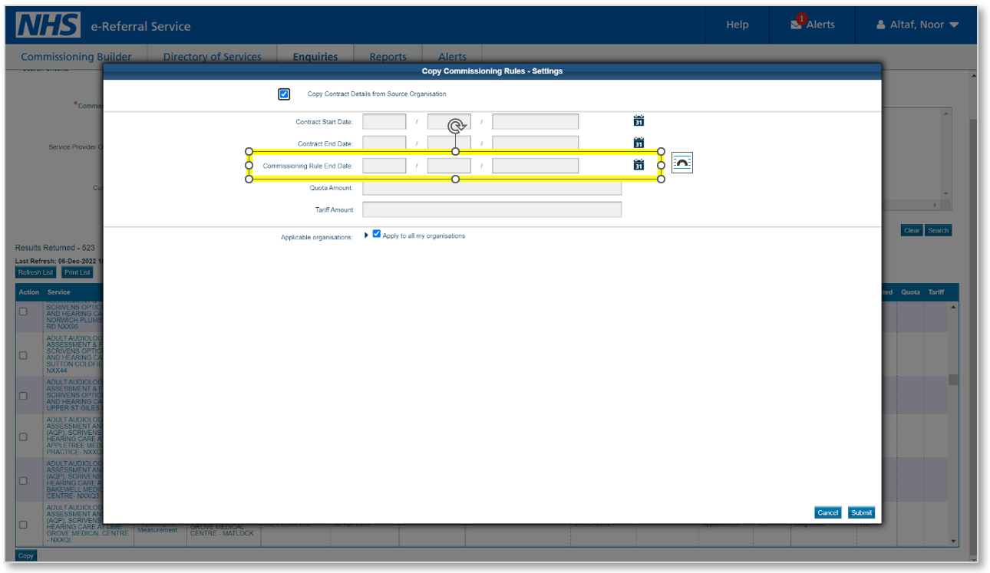
Task: Expand the Applicable organisations triangle
Action: tap(367, 235)
